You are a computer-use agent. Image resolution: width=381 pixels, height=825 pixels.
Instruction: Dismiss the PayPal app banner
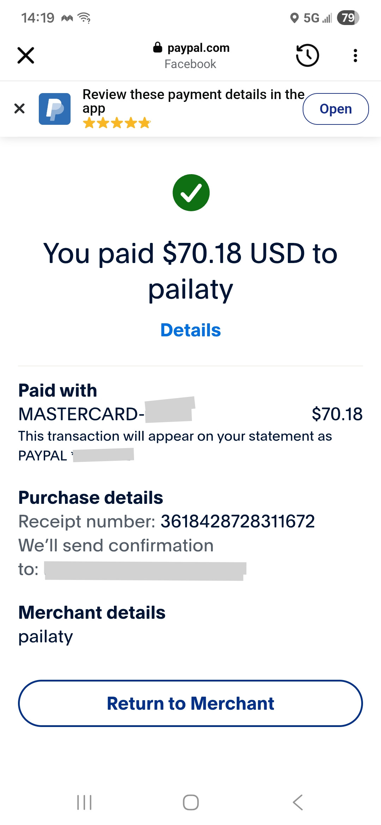[20, 109]
